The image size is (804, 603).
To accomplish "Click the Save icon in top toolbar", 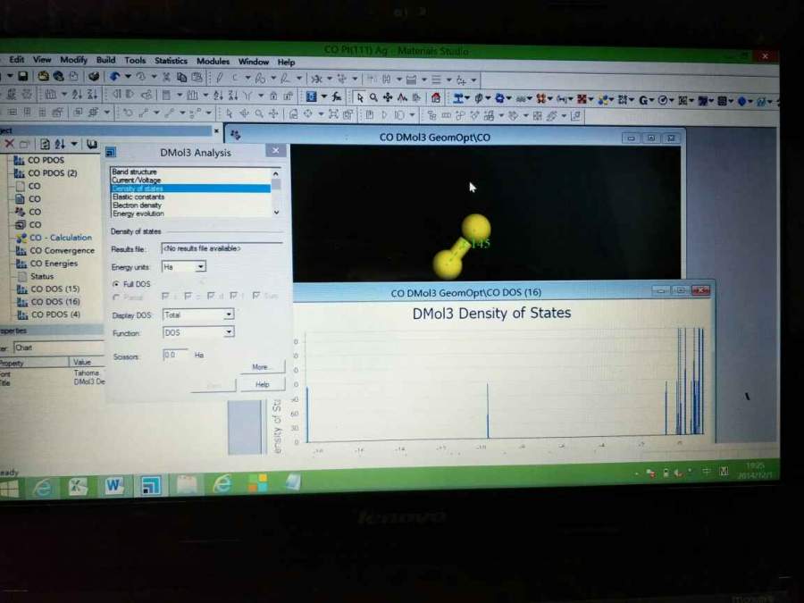I will click(x=22, y=77).
